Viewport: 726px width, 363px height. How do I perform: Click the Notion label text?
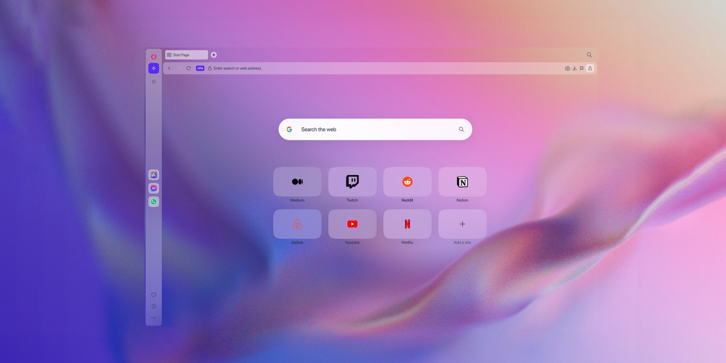click(462, 200)
